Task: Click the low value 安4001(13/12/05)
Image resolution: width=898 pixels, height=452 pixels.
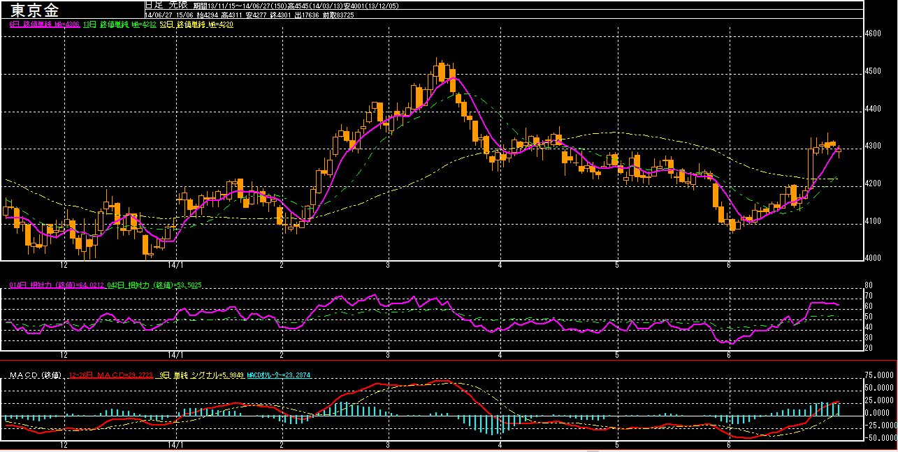Action: [371, 6]
